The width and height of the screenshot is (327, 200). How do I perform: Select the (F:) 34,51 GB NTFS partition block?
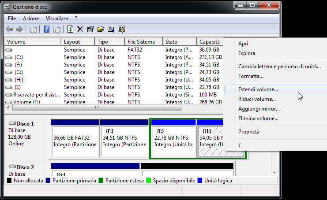click(124, 138)
